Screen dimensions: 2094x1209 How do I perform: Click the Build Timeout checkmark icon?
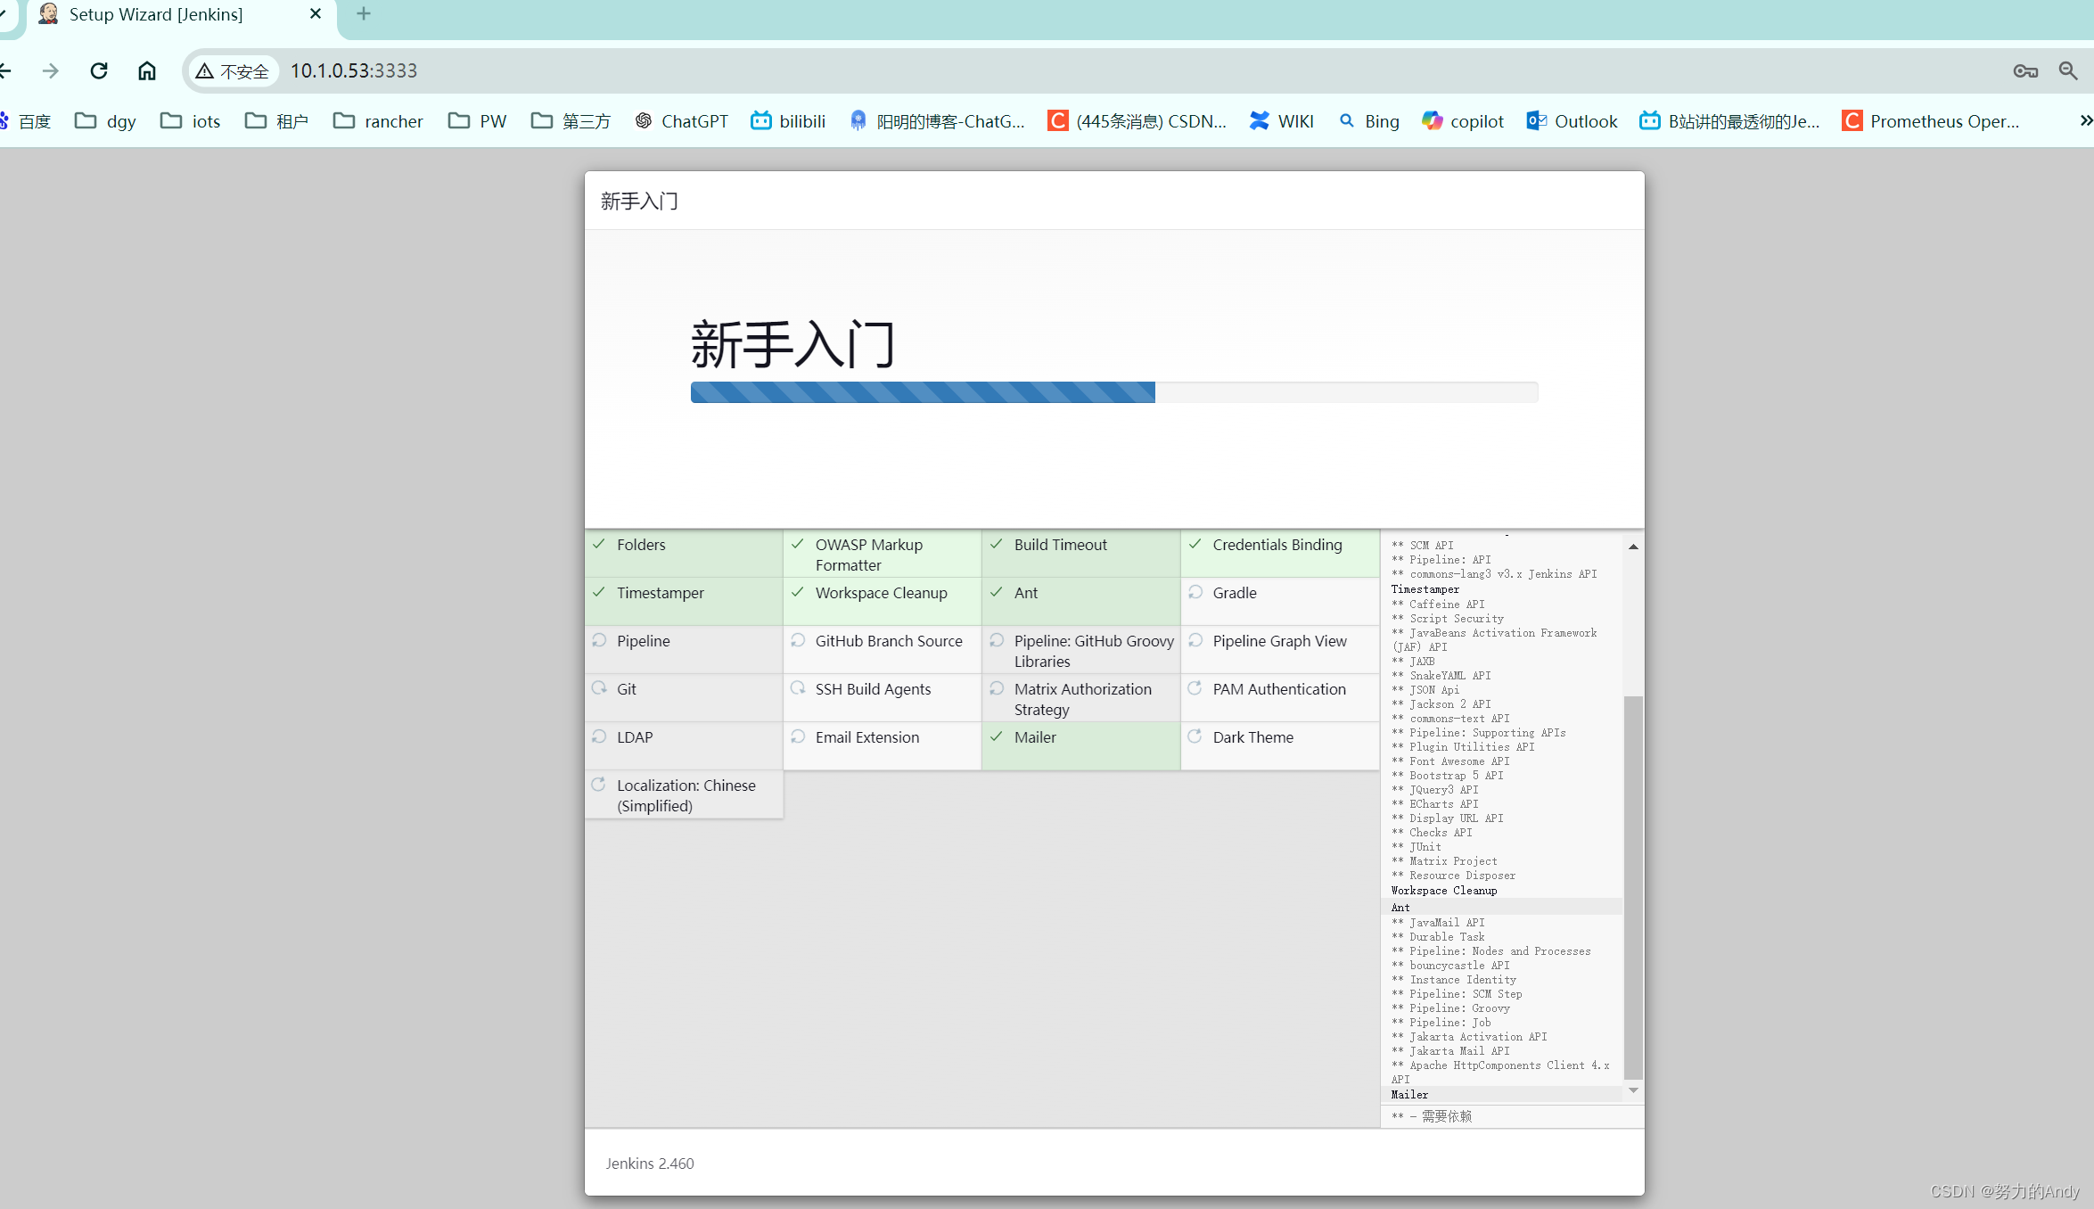(x=997, y=544)
